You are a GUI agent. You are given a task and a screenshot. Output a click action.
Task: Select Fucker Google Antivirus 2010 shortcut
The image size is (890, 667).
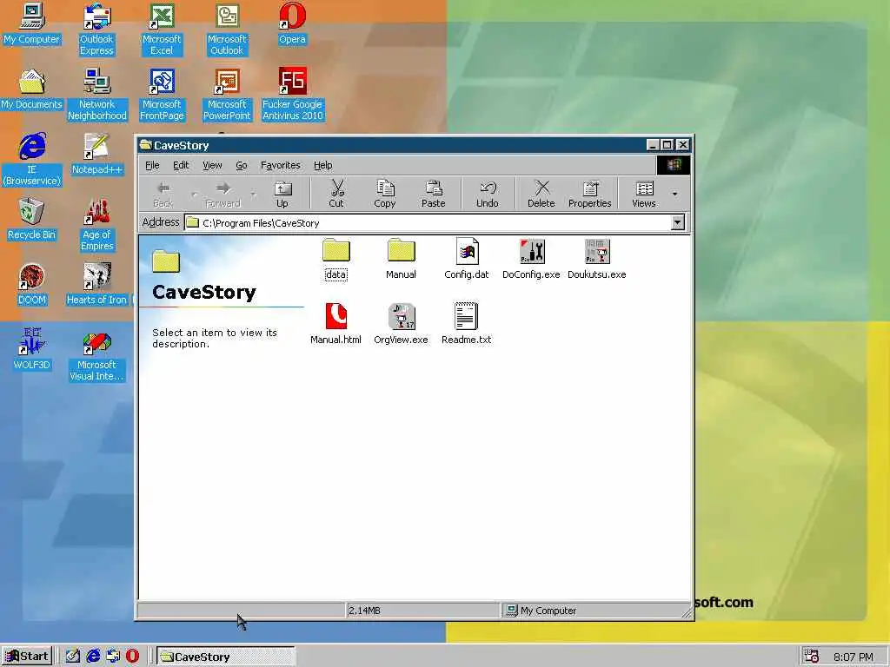tap(292, 95)
